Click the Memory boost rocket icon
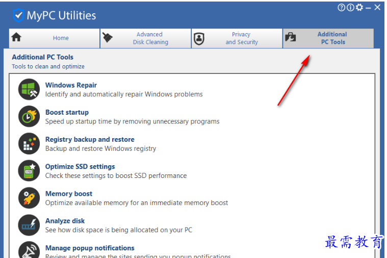 pos(29,198)
